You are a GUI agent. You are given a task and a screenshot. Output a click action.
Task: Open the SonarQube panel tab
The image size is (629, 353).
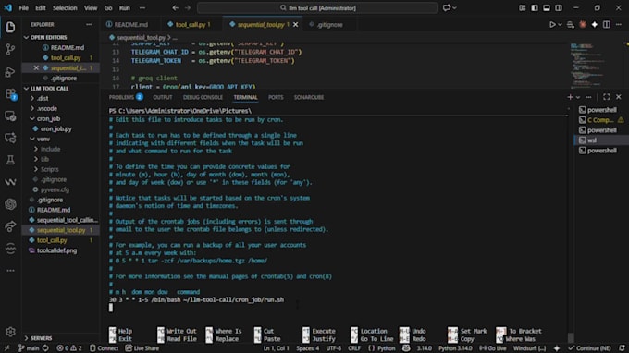309,97
